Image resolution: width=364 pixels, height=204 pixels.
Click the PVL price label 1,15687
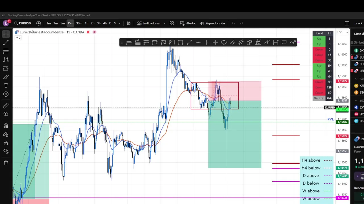(x=342, y=122)
